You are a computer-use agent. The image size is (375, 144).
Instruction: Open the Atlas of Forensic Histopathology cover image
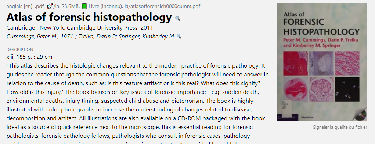[322, 62]
